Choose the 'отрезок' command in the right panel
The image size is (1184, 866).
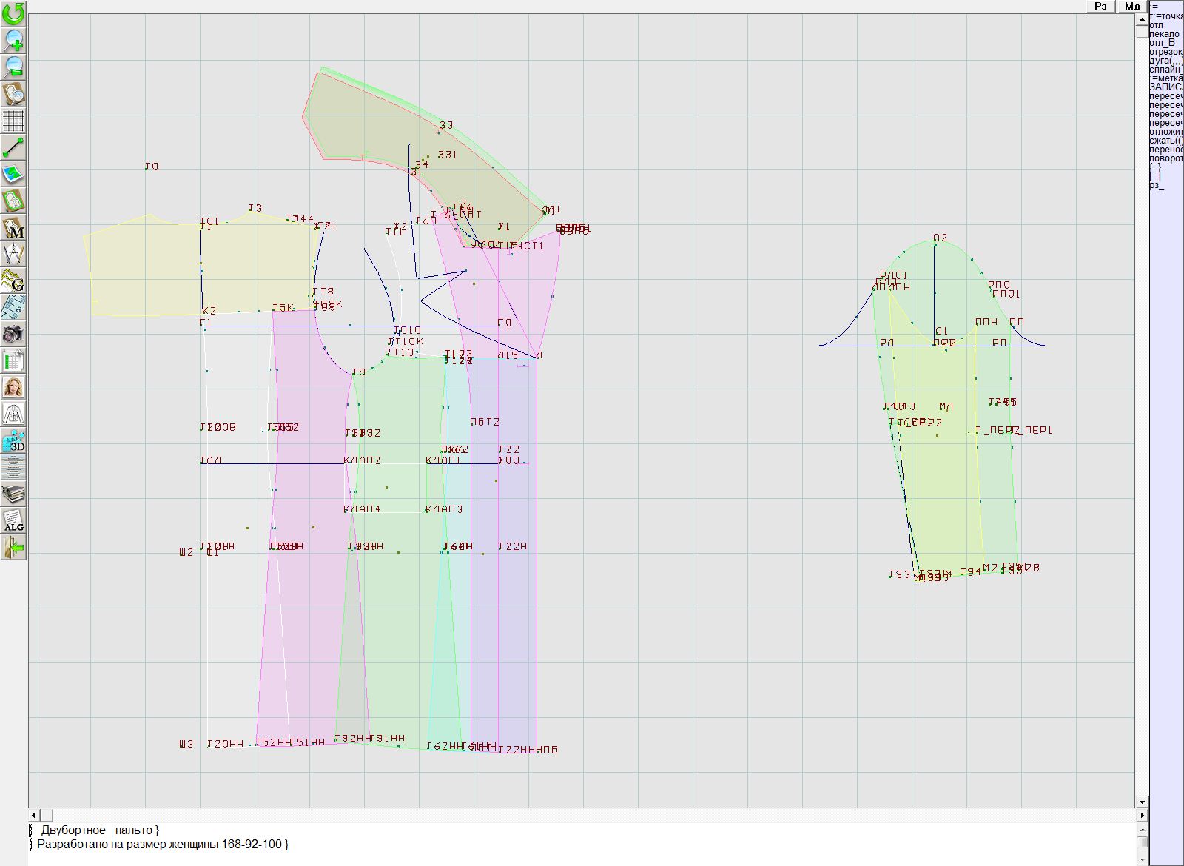tap(1165, 52)
